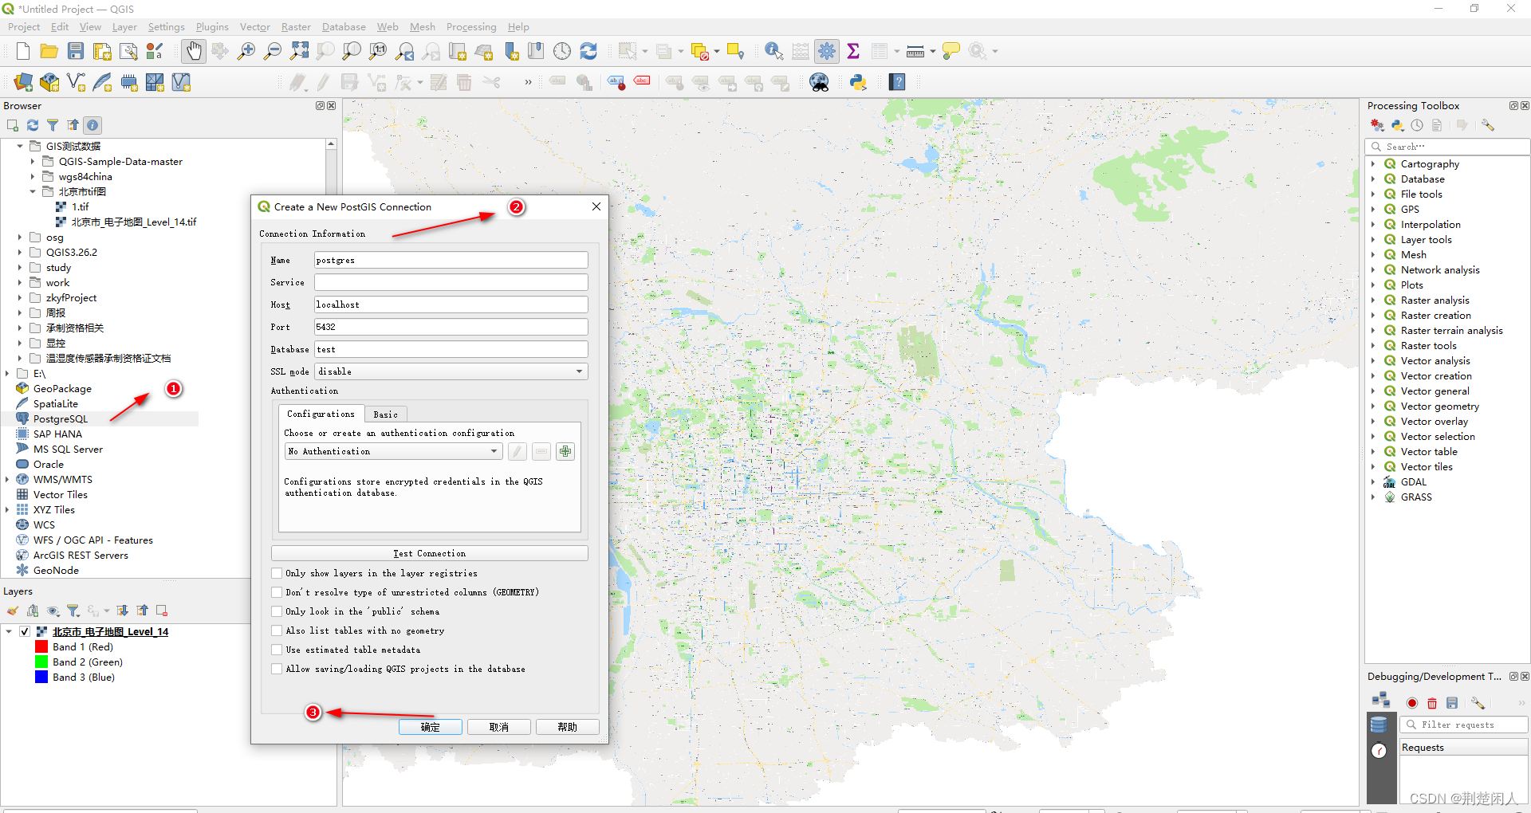Toggle visibility of 北京市_电子地图_Level_14 layer
Image resolution: width=1531 pixels, height=813 pixels.
click(x=25, y=631)
